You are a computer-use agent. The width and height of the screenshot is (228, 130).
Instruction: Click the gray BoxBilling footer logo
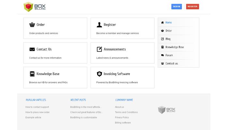click(167, 110)
